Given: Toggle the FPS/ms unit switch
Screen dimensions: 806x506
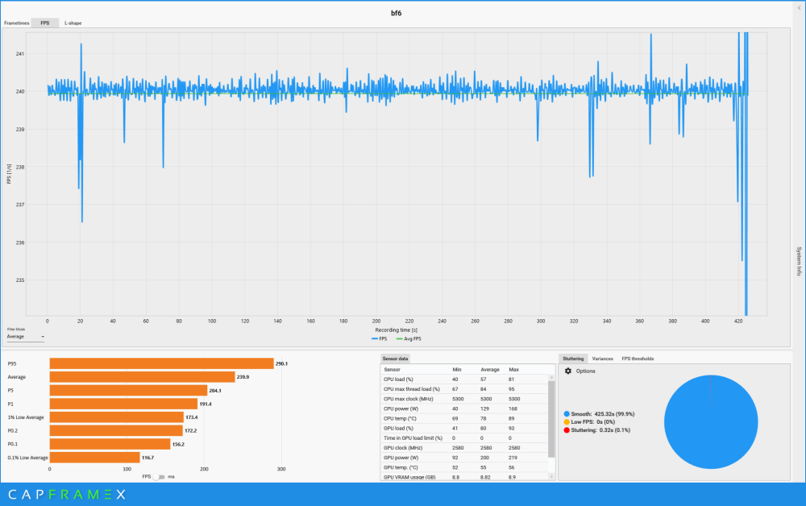Looking at the screenshot, I should coord(161,476).
